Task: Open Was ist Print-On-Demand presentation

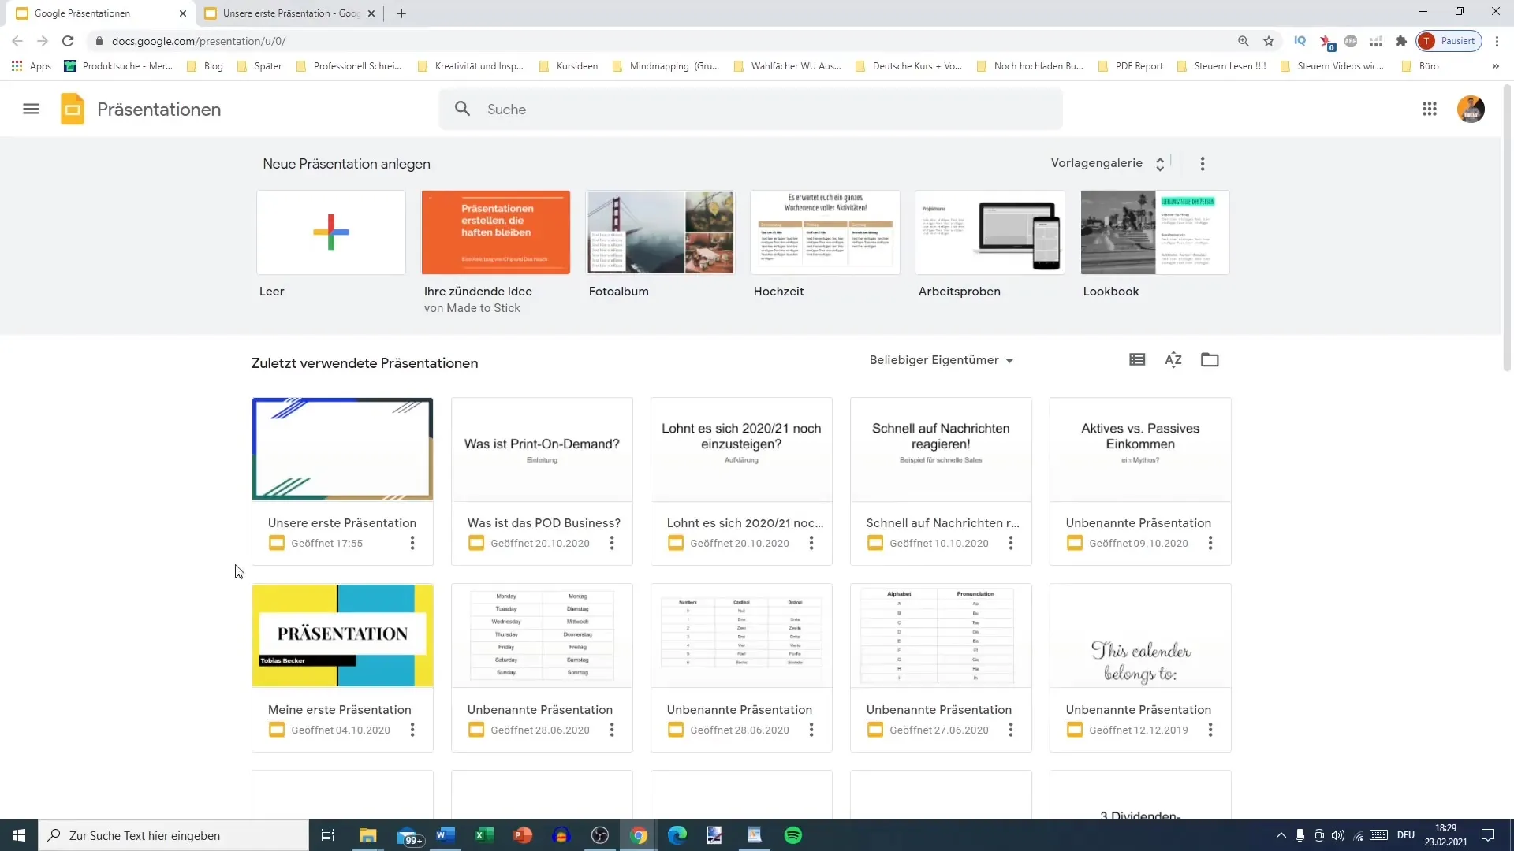Action: [x=542, y=449]
